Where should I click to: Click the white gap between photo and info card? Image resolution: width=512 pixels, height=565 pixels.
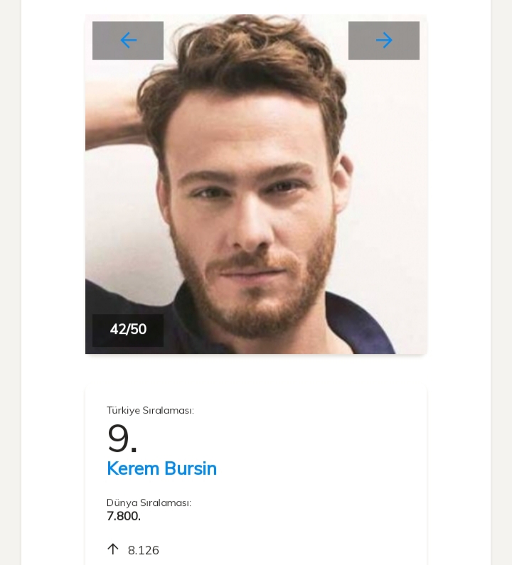256,371
